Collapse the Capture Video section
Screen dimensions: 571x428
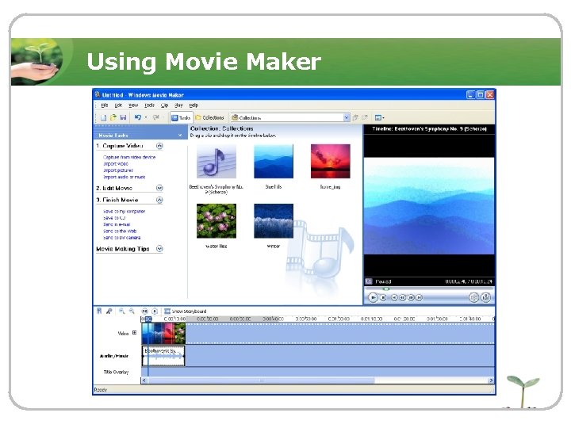click(159, 146)
